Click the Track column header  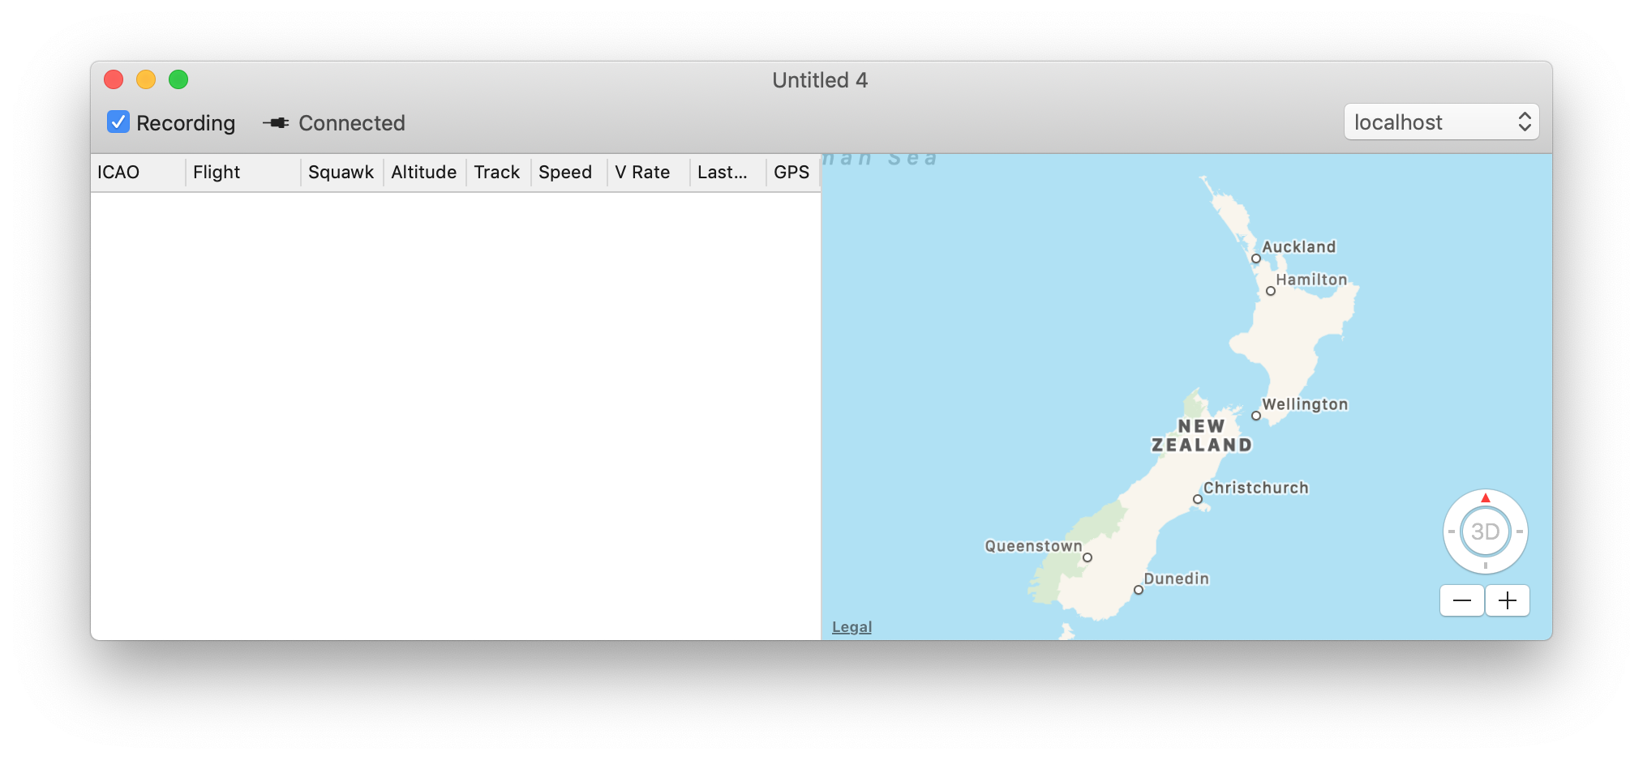point(496,173)
